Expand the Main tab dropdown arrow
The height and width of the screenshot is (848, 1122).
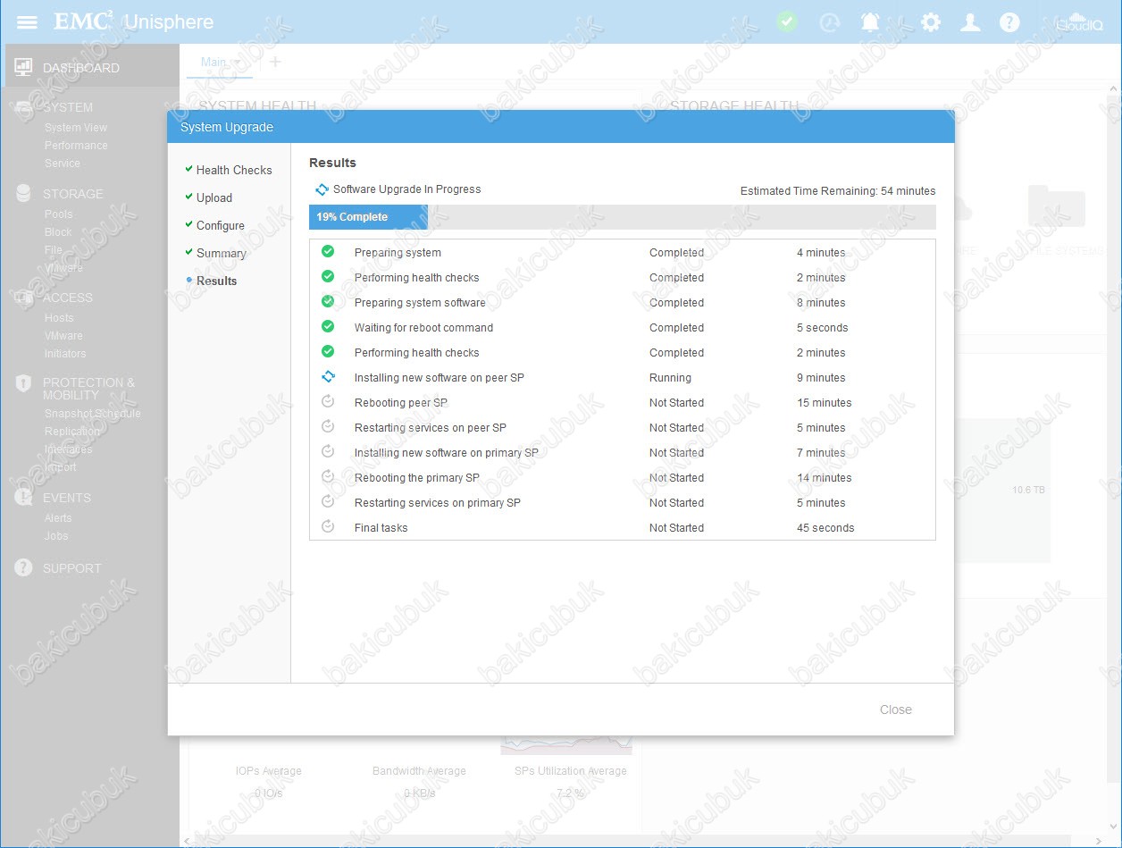point(237,63)
